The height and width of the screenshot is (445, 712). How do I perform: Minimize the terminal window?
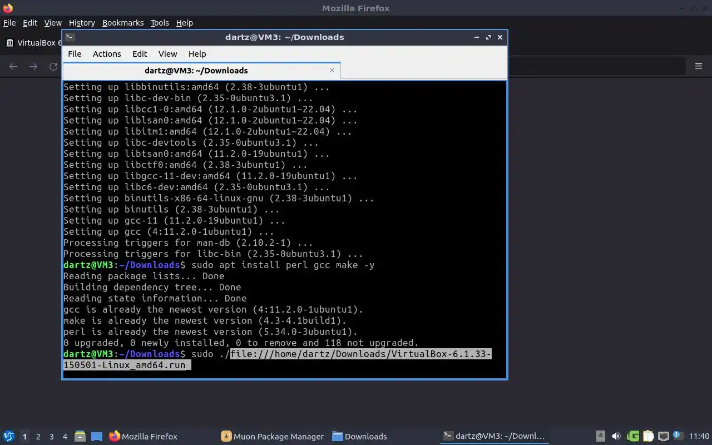pyautogui.click(x=477, y=37)
